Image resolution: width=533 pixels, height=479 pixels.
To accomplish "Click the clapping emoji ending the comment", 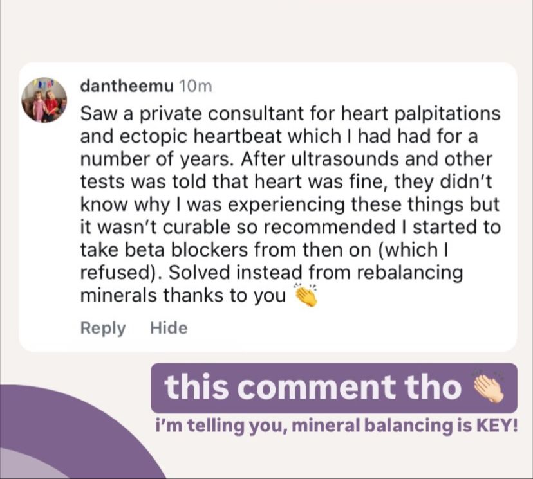I will pyautogui.click(x=305, y=295).
